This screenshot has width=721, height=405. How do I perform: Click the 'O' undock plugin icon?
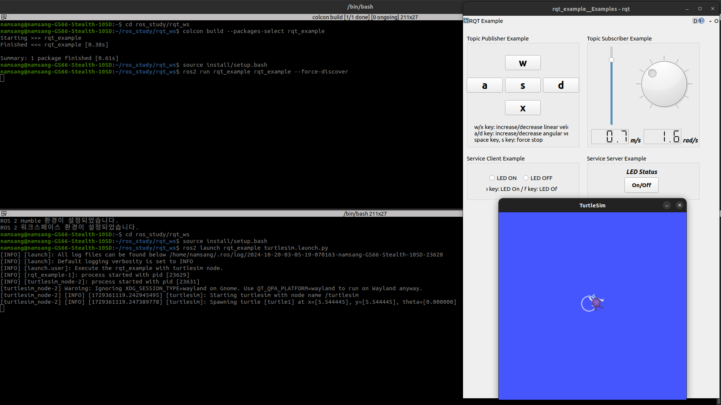tap(716, 21)
